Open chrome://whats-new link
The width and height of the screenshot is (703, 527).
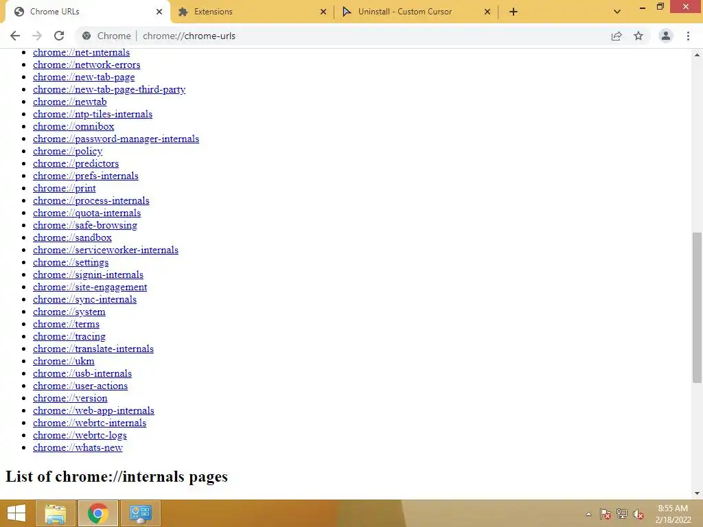coord(78,447)
